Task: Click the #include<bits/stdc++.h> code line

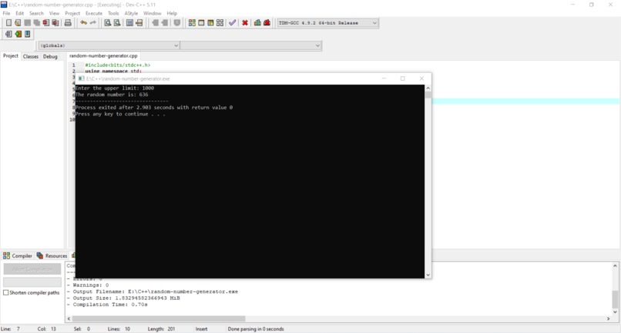Action: tap(118, 65)
